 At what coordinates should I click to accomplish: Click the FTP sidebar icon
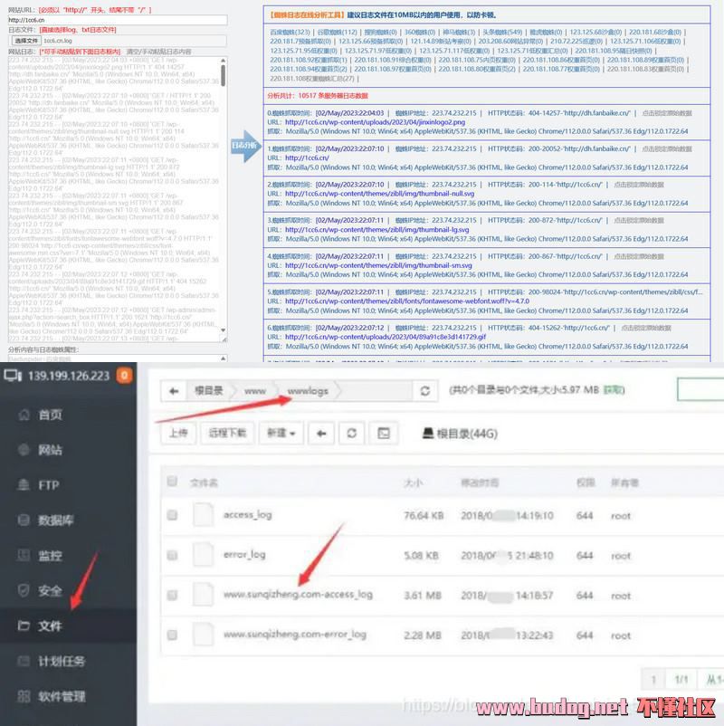point(24,485)
